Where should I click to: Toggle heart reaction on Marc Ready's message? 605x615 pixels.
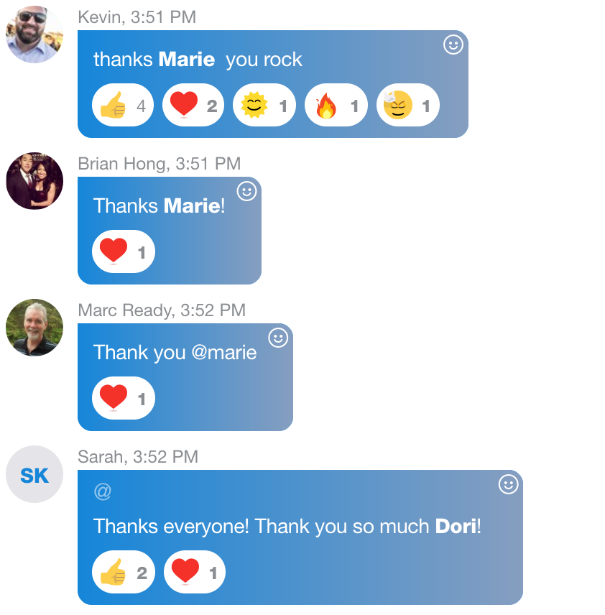pos(124,398)
